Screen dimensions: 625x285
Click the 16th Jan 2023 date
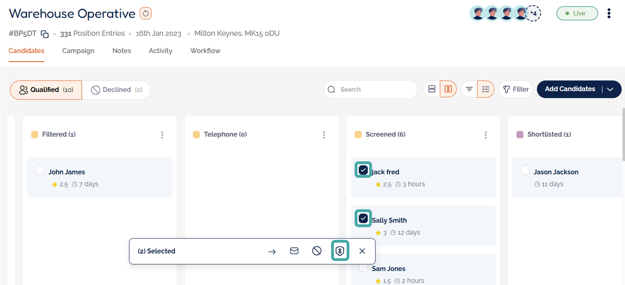[x=158, y=33]
